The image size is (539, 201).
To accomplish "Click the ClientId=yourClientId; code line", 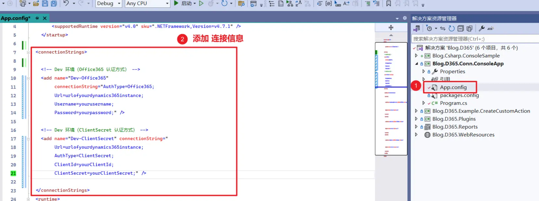I will click(x=84, y=165).
